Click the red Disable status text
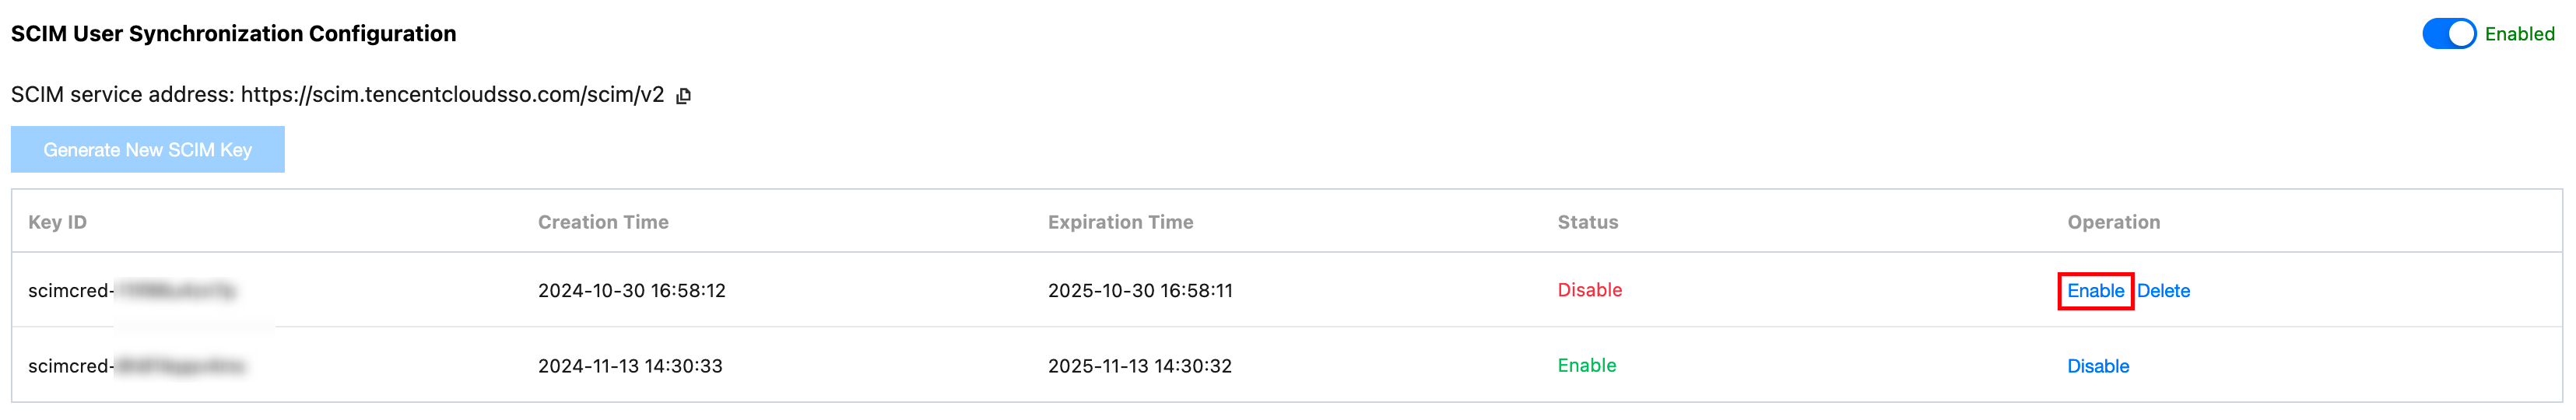The width and height of the screenshot is (2576, 420). click(x=1589, y=290)
